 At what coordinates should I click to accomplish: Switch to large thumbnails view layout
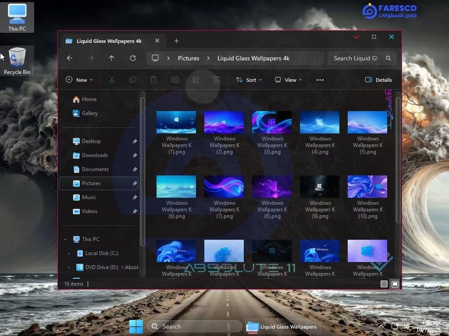coord(395,284)
